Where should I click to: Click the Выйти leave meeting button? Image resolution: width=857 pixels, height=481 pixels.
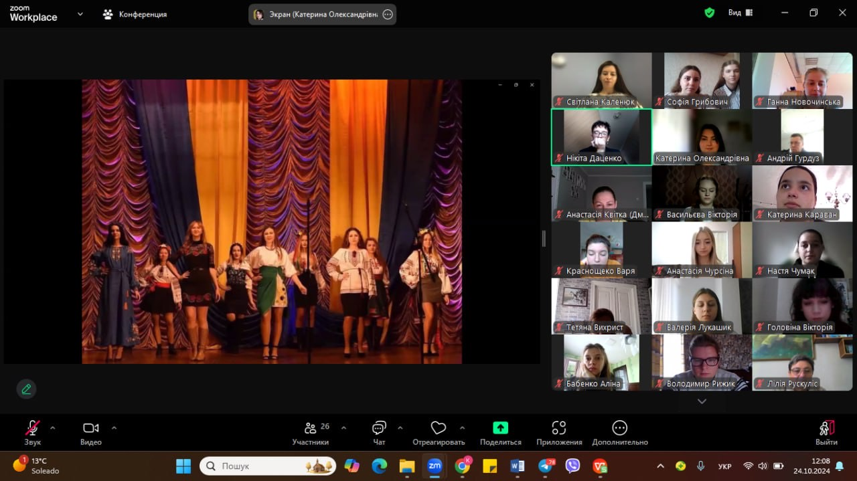pyautogui.click(x=826, y=432)
